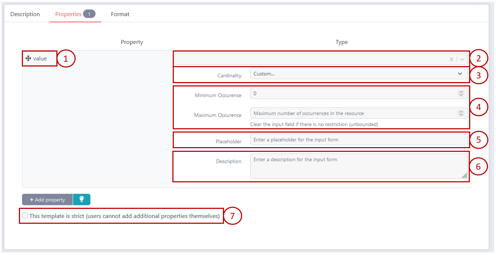496x255 pixels.
Task: Click the Add property button
Action: (x=47, y=199)
